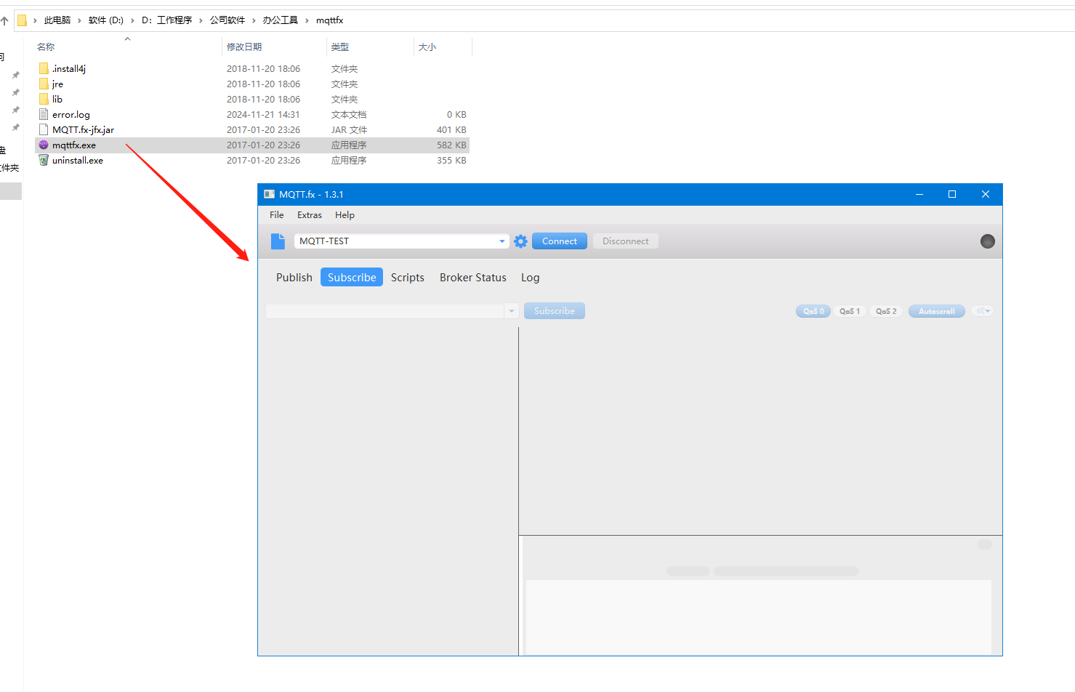Open the subscribe topic dropdown arrow
Screen dimensions: 1075x692
[x=512, y=311]
